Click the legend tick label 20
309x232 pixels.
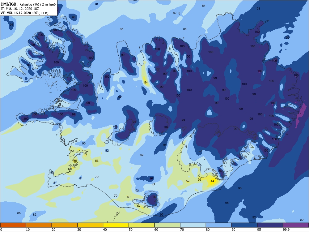coord(53,230)
